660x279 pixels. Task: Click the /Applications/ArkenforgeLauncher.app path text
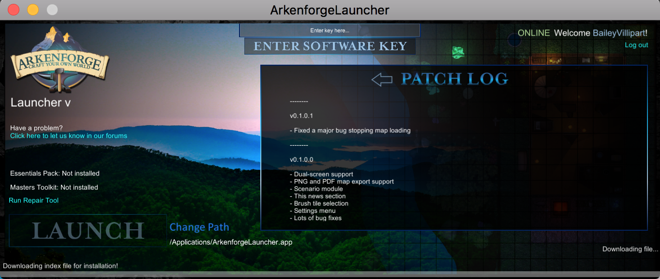(231, 242)
